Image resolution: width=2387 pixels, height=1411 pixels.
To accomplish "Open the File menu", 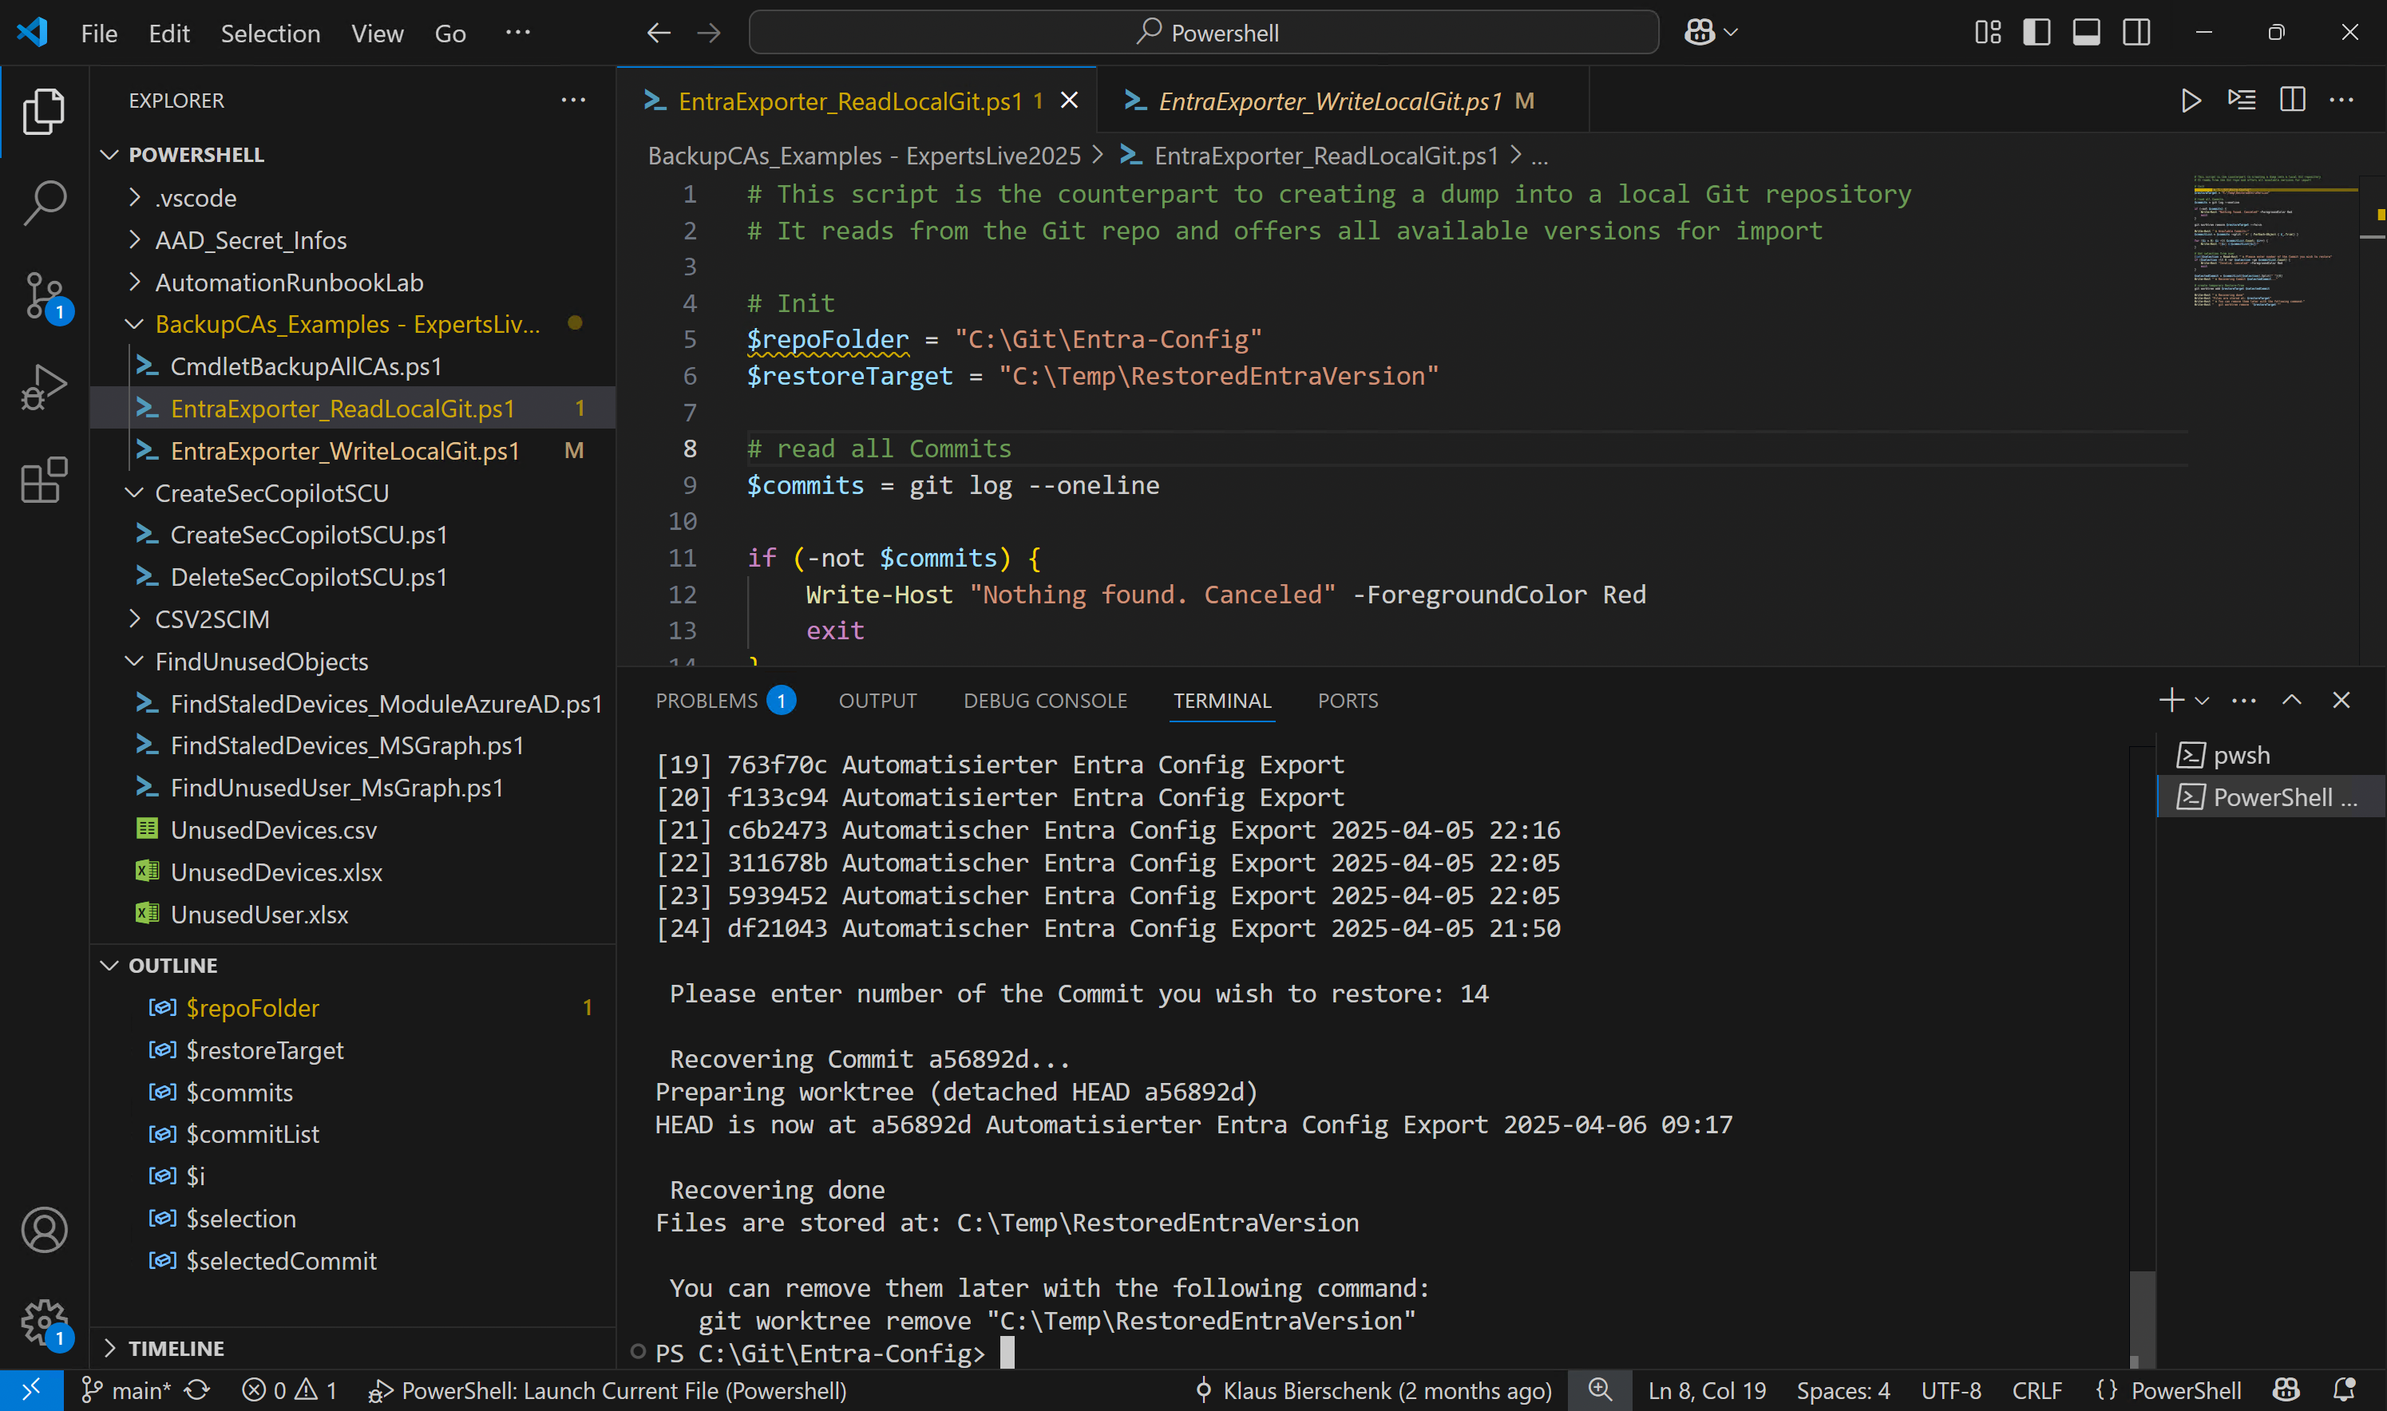I will 99,34.
